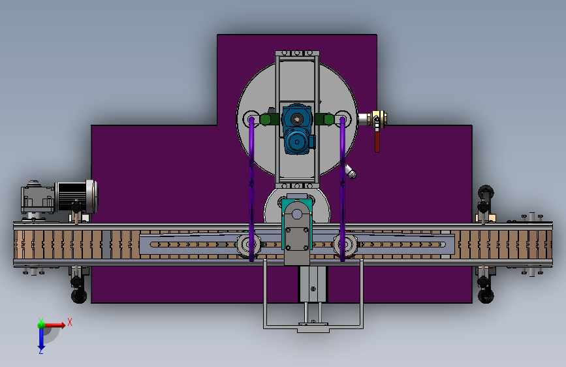Select the pneumatic cylinder block below the conveyor
Screen dimensions: 566x367
pos(313,284)
